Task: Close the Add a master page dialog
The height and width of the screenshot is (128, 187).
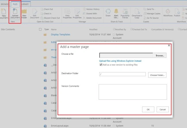Action: [x=169, y=45]
